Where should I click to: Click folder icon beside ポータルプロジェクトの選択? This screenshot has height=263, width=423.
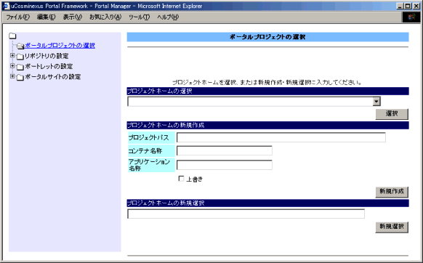[20, 46]
